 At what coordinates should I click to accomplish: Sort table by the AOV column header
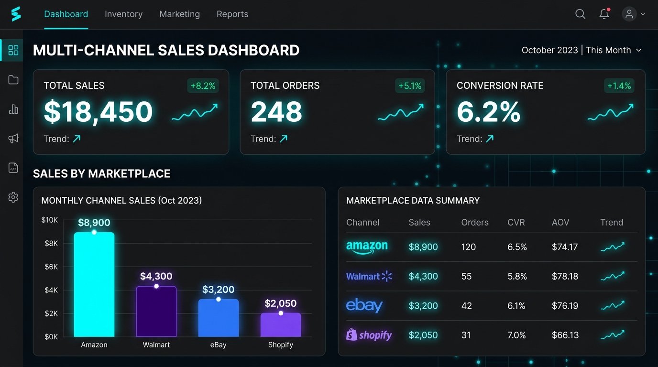561,222
